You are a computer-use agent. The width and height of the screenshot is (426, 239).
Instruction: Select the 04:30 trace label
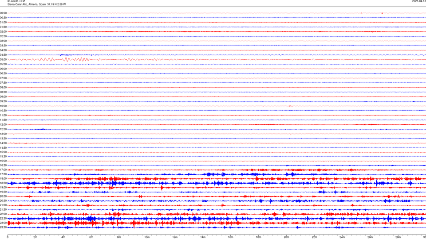tap(3, 55)
